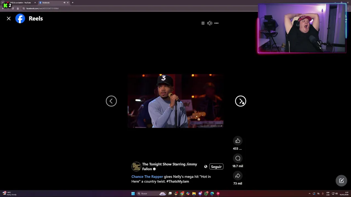Open Discord from the taskbar
The width and height of the screenshot is (351, 197).
coord(200,194)
